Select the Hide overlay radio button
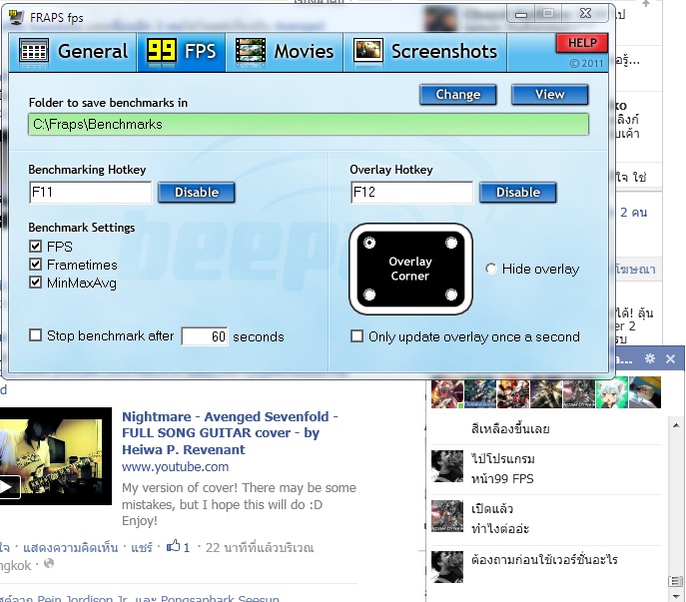 pos(491,269)
